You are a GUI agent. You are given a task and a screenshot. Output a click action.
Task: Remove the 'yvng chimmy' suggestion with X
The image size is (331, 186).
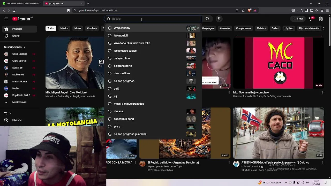[198, 28]
